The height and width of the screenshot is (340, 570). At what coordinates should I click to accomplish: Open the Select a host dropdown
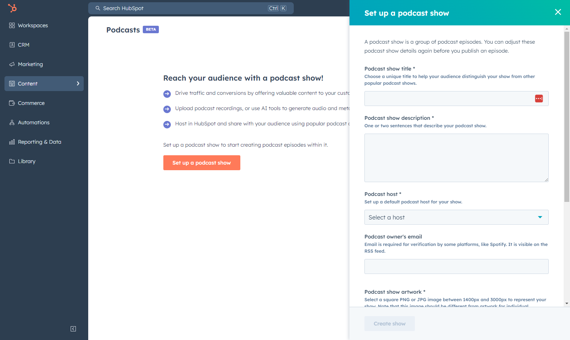456,217
